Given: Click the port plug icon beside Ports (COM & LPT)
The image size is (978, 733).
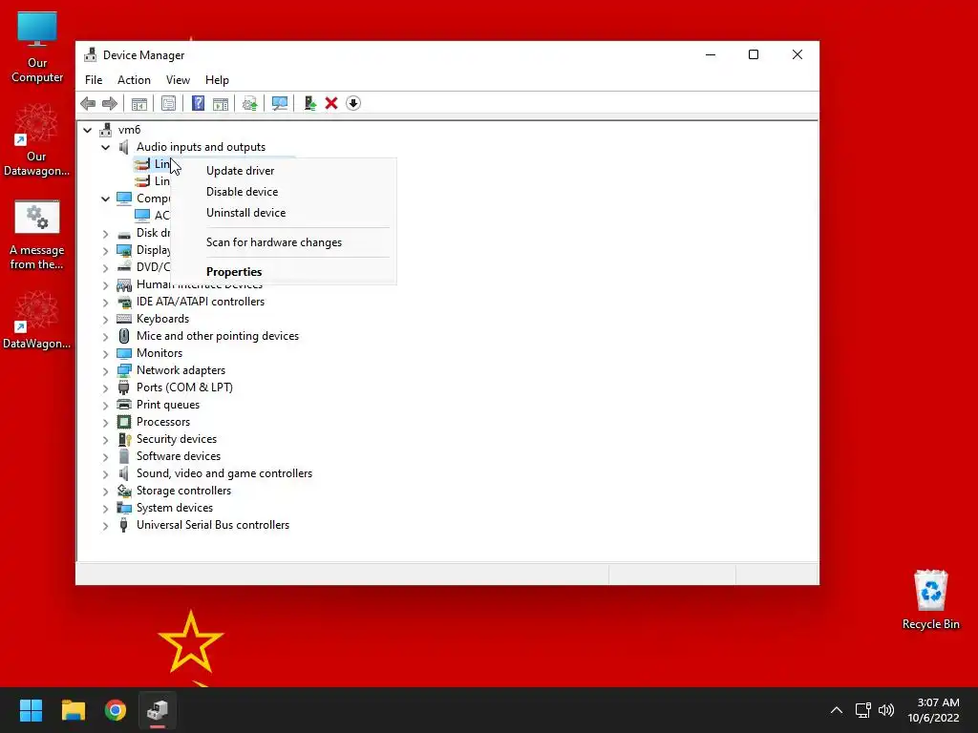Looking at the screenshot, I should click(x=124, y=387).
